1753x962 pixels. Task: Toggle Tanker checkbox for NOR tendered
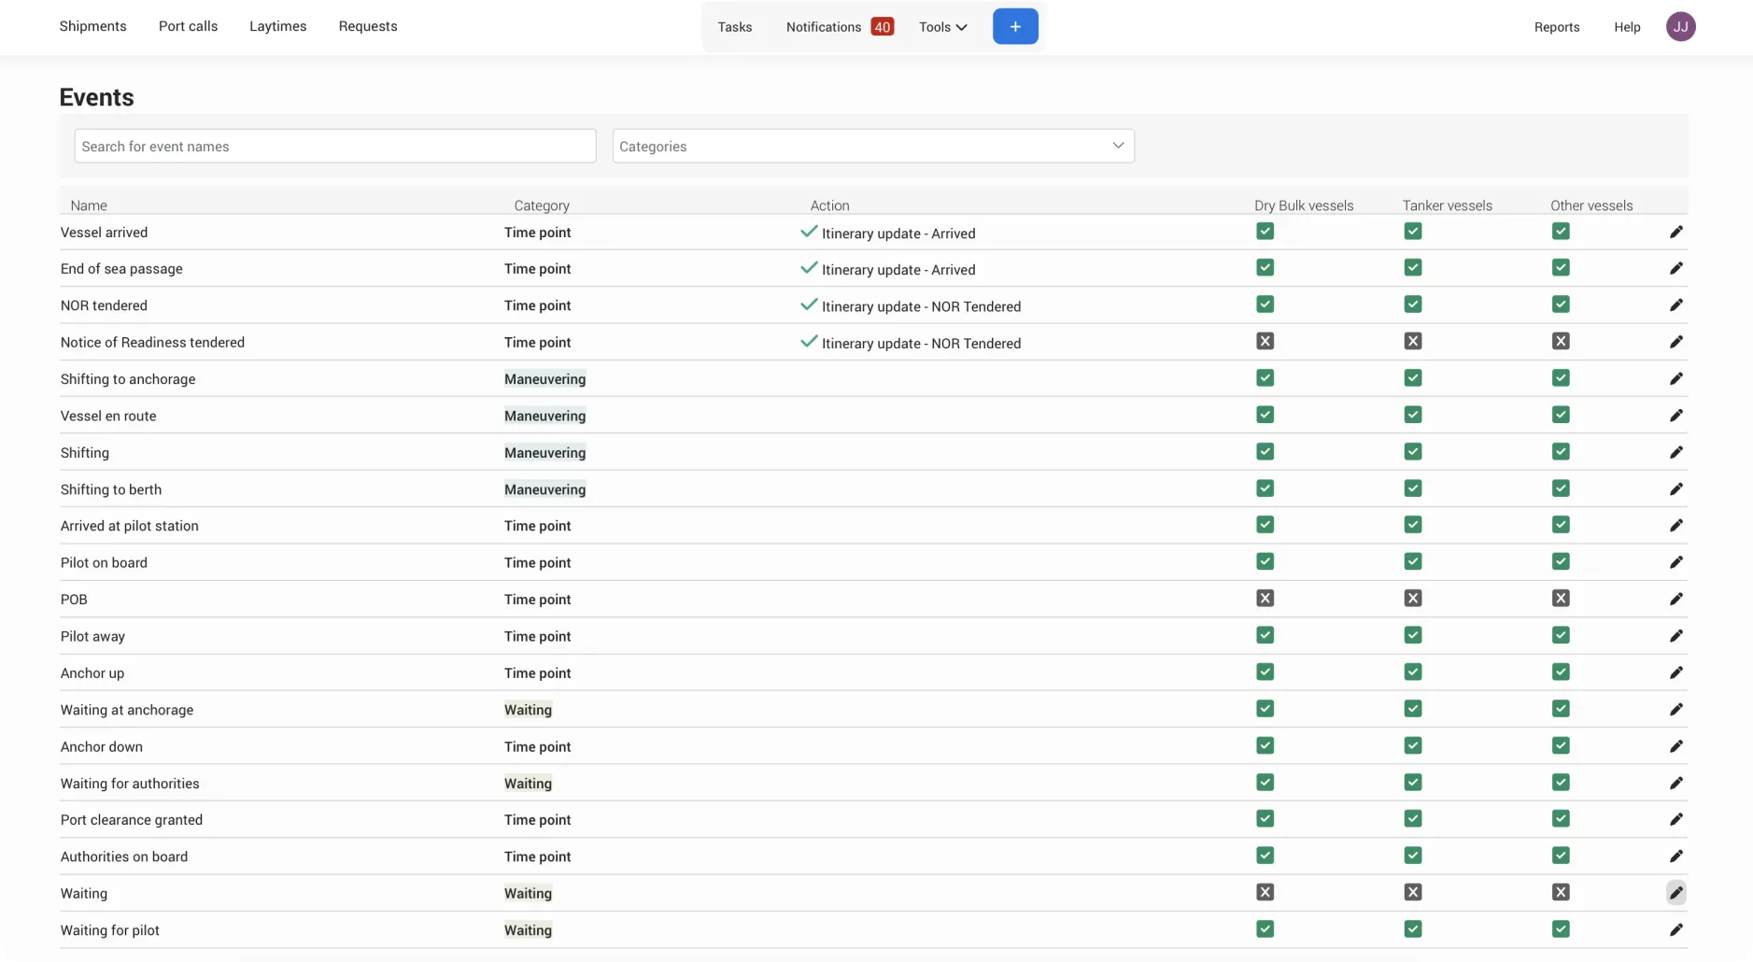pyautogui.click(x=1413, y=304)
